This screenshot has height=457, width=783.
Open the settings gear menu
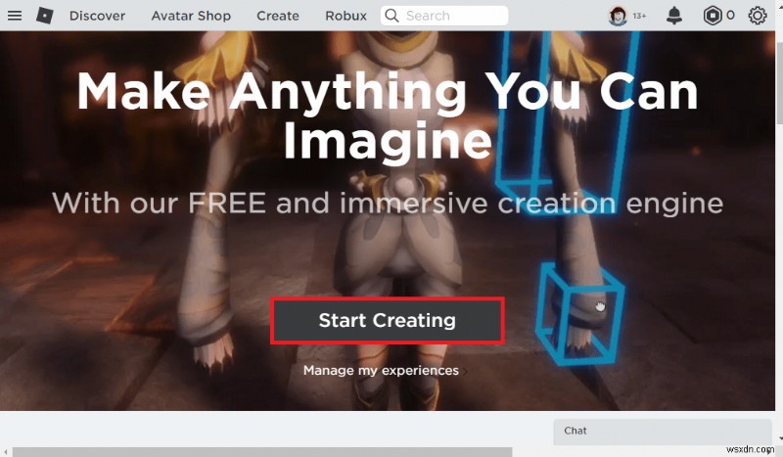click(757, 16)
